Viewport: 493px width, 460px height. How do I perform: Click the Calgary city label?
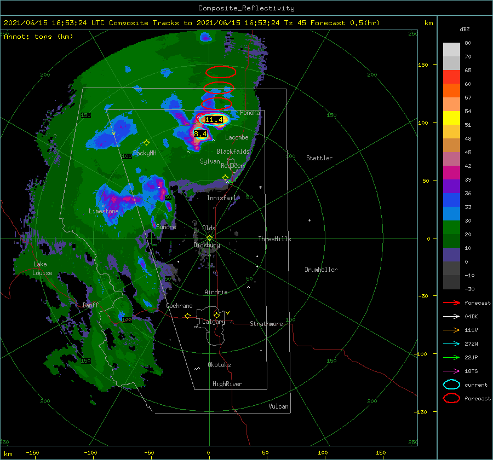click(x=214, y=322)
